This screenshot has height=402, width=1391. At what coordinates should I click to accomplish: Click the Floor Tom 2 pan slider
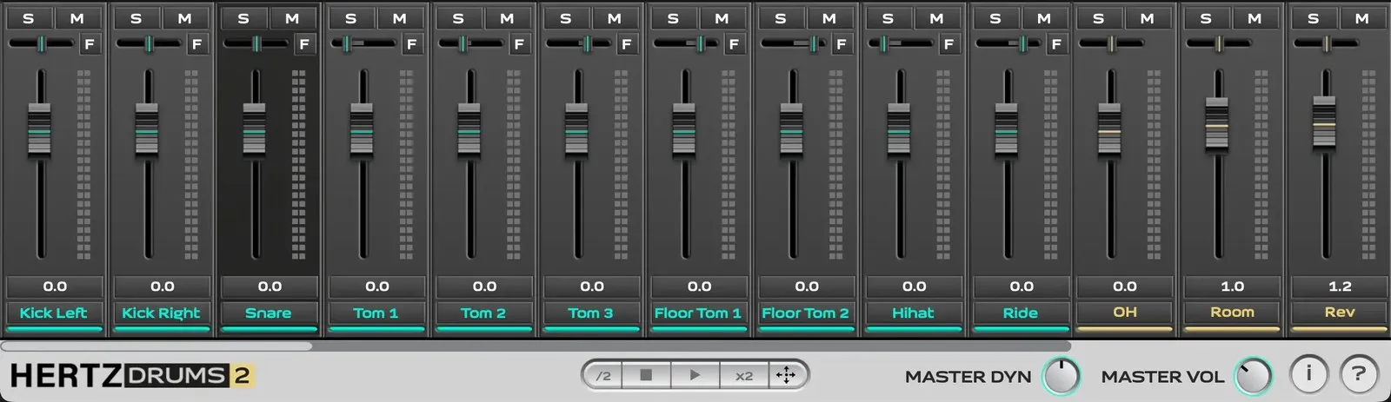793,43
